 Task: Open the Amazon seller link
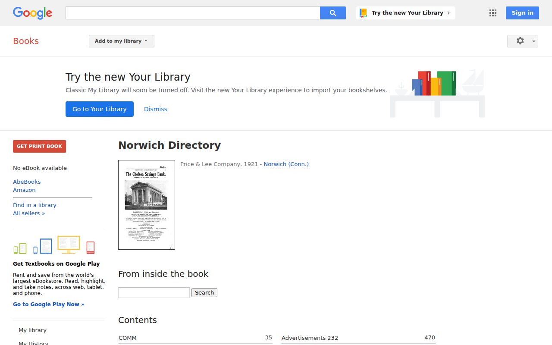(x=24, y=190)
